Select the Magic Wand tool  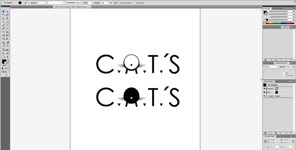(3, 14)
